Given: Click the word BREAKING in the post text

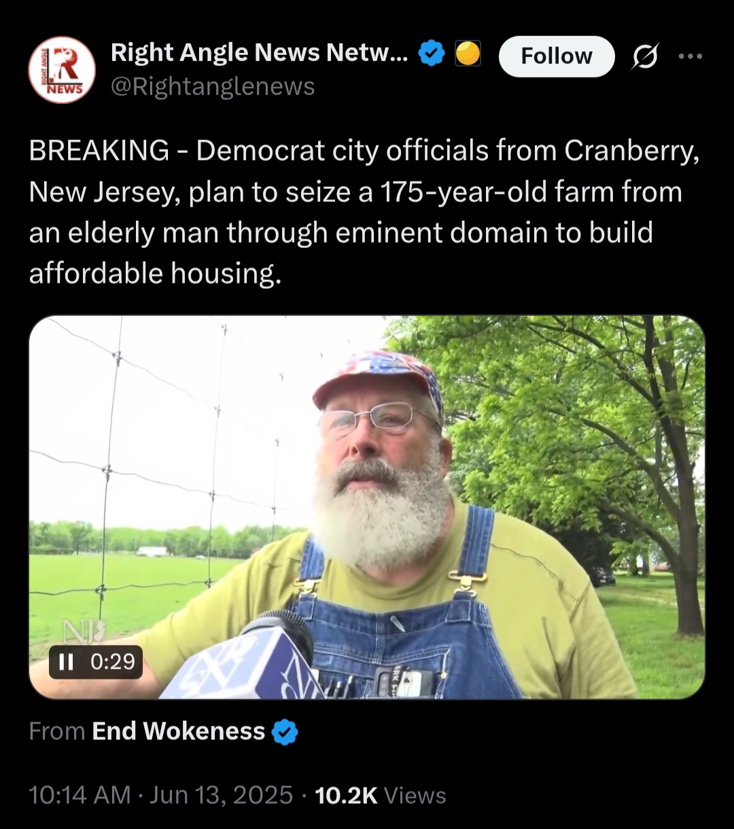Looking at the screenshot, I should (99, 150).
